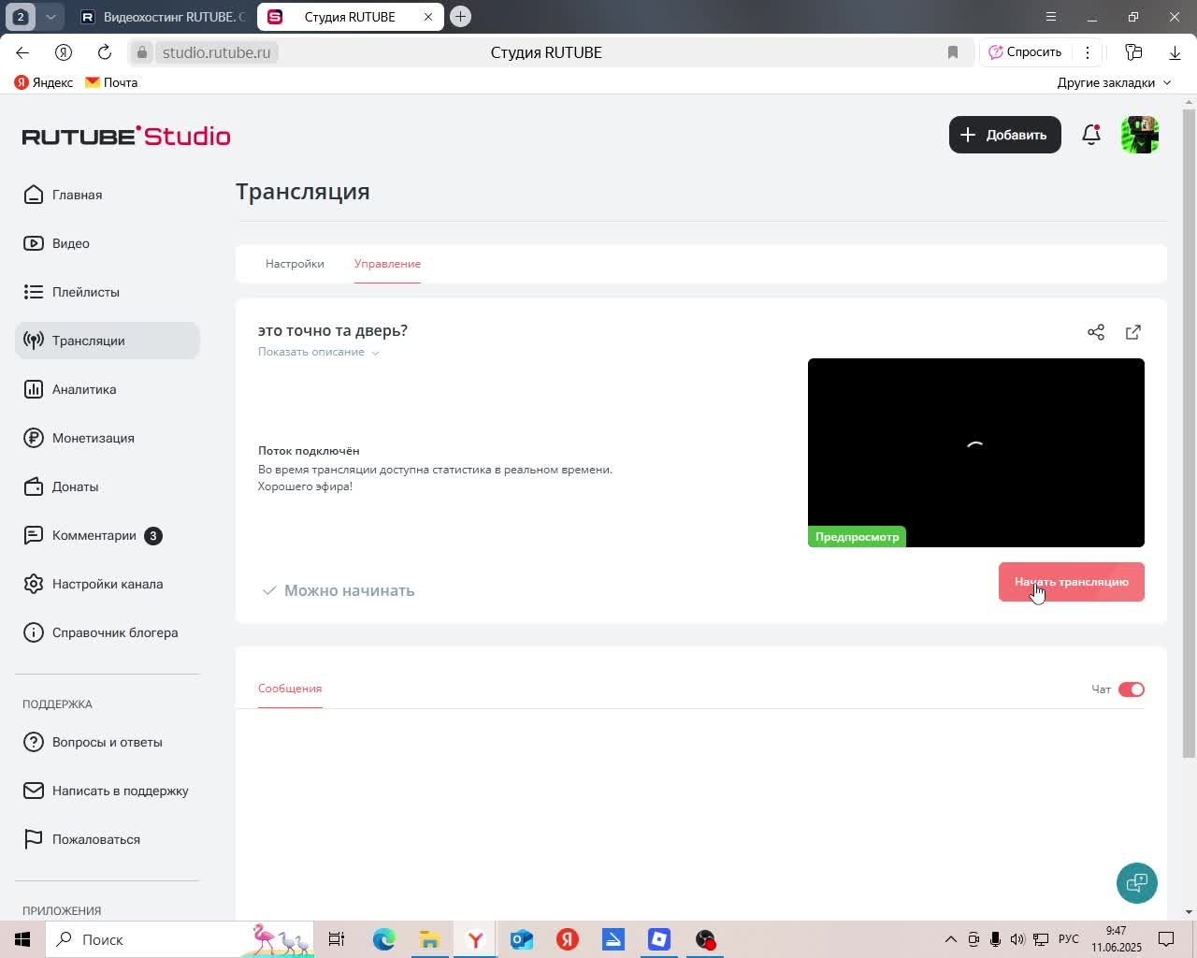Open the Windows Start menu
Image resolution: width=1197 pixels, height=958 pixels.
point(22,939)
